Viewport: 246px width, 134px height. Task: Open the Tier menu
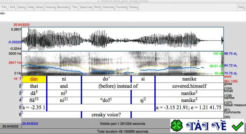[x=75, y=7]
